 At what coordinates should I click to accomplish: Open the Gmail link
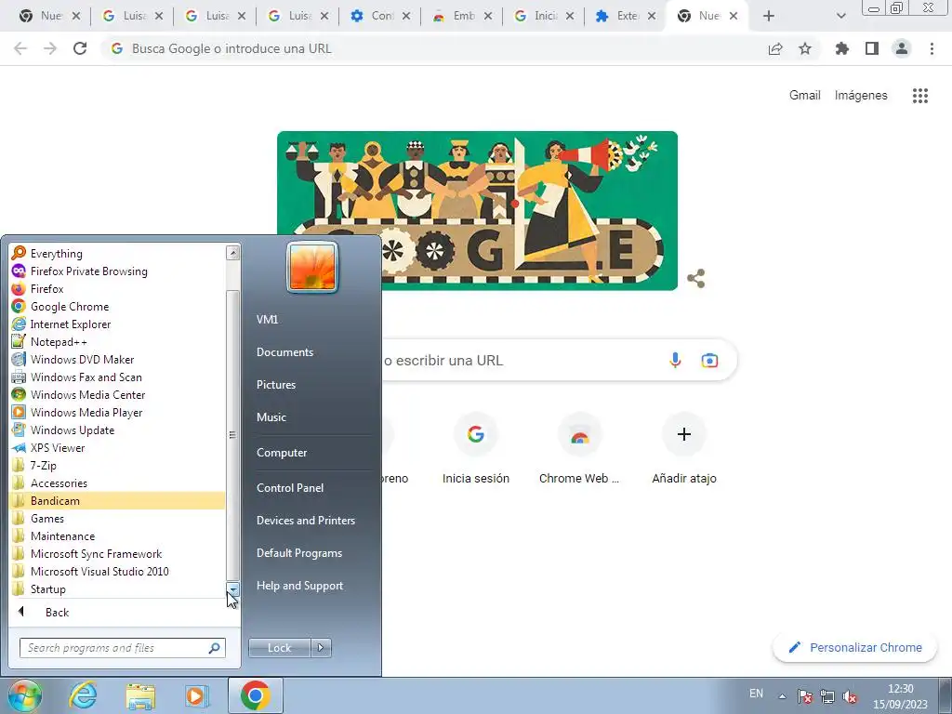pos(804,96)
